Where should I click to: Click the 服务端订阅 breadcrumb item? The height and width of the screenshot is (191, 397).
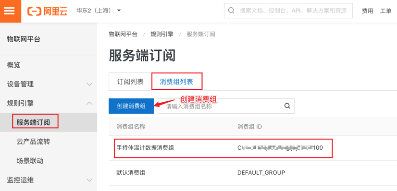(x=201, y=34)
